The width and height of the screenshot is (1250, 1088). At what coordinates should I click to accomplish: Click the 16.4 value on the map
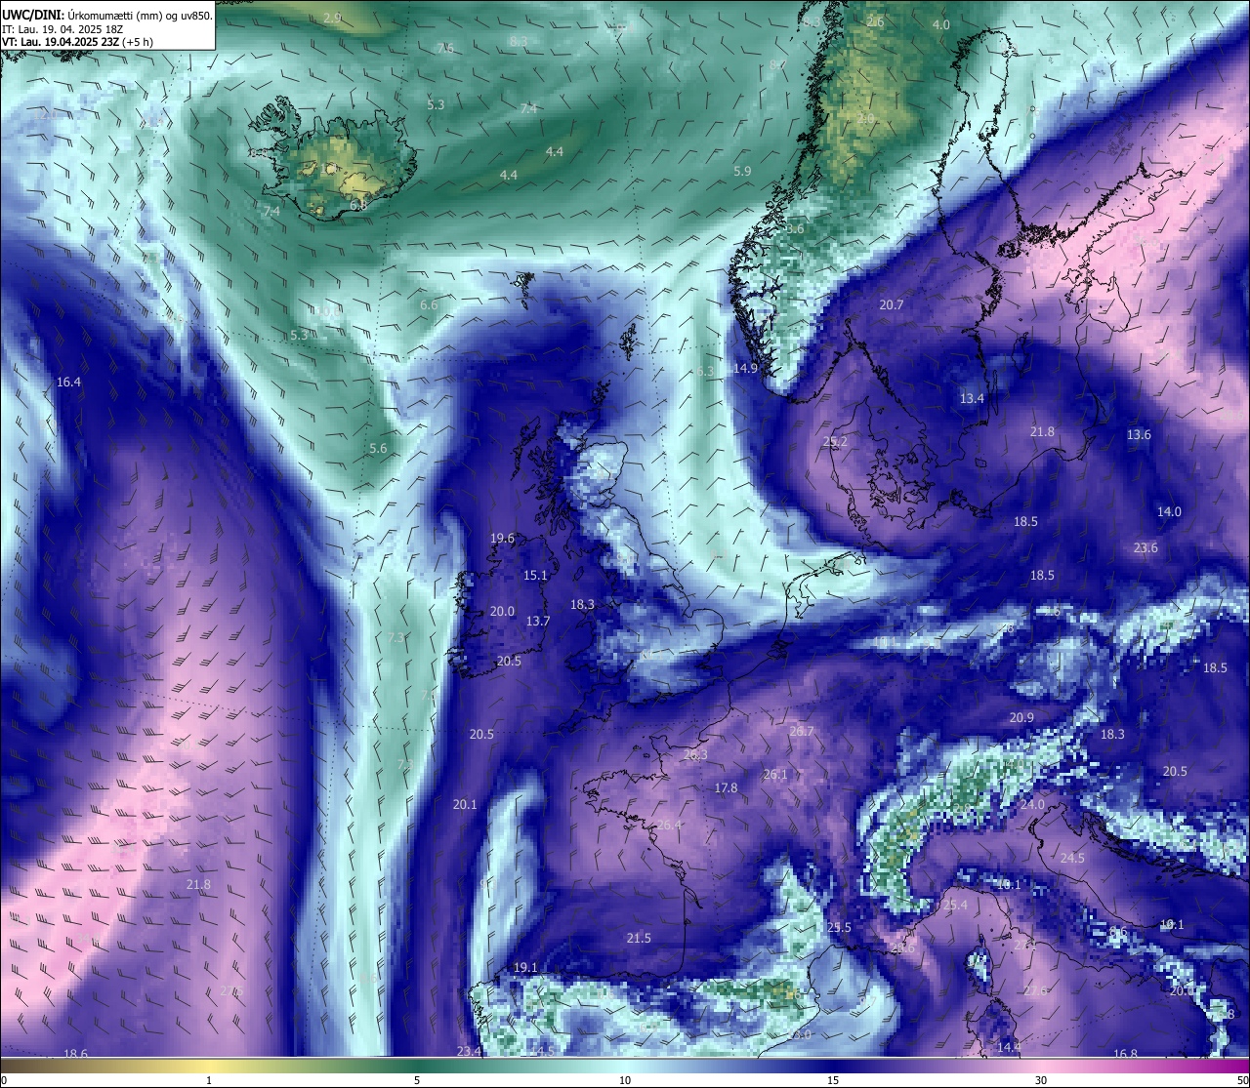(x=68, y=383)
